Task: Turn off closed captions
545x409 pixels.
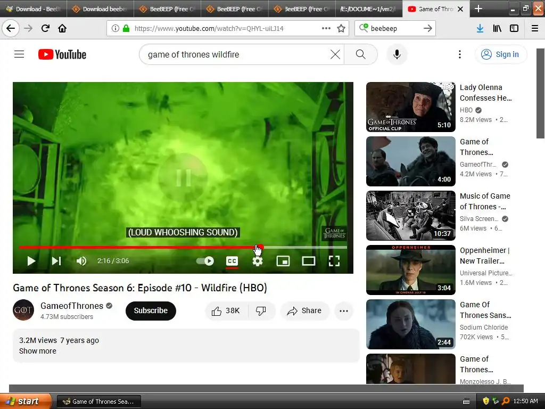Action: click(x=232, y=261)
